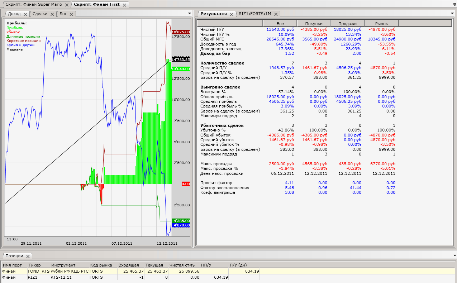Click the Доходность в год row label
Screen dimensions: 457x283
[218, 44]
